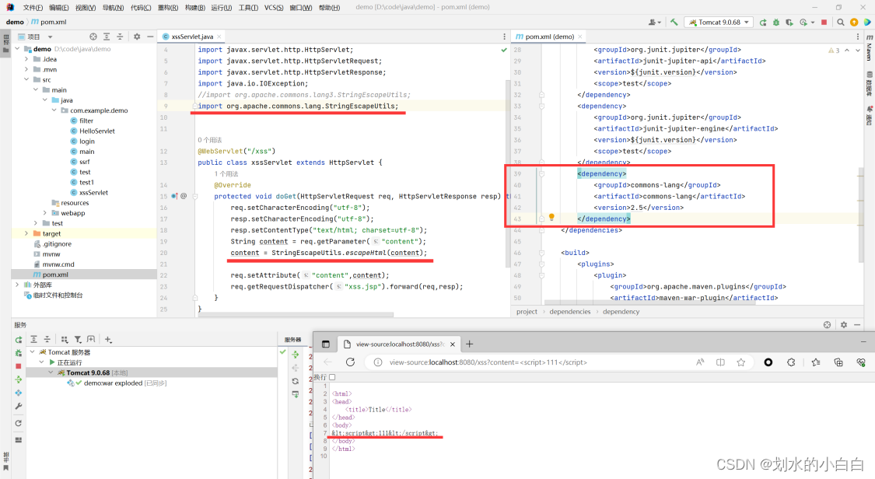Open Search Everywhere magnifier icon

pos(841,23)
